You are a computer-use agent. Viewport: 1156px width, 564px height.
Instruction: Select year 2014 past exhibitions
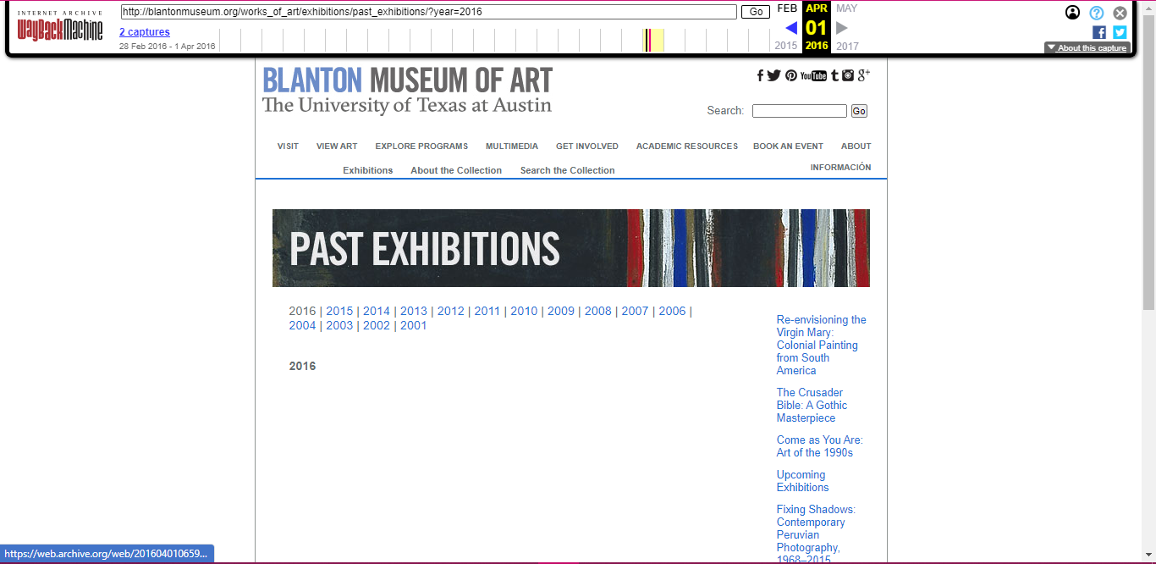377,311
